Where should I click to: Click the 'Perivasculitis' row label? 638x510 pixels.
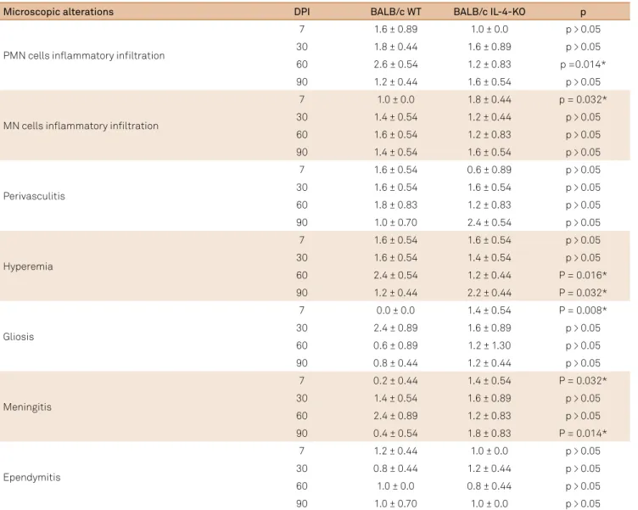point(34,196)
